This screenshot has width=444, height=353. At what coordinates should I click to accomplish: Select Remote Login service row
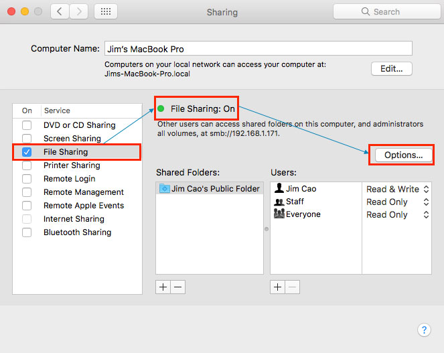(x=77, y=178)
